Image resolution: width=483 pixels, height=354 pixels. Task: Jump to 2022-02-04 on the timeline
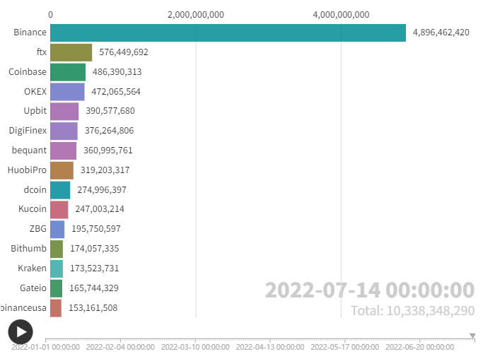click(120, 347)
